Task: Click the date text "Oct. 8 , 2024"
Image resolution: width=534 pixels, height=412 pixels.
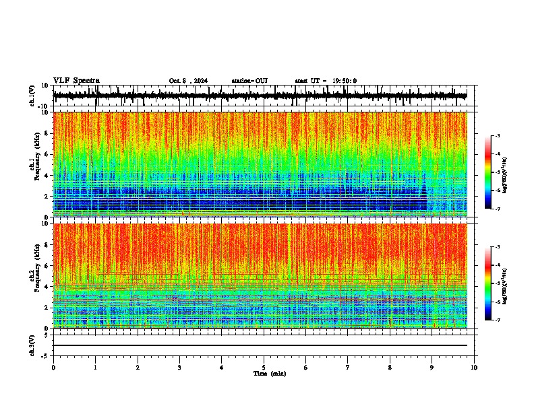Action: pyautogui.click(x=188, y=81)
